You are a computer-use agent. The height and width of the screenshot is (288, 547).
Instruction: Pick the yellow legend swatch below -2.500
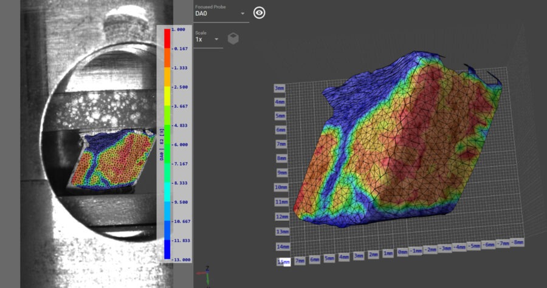point(167,96)
